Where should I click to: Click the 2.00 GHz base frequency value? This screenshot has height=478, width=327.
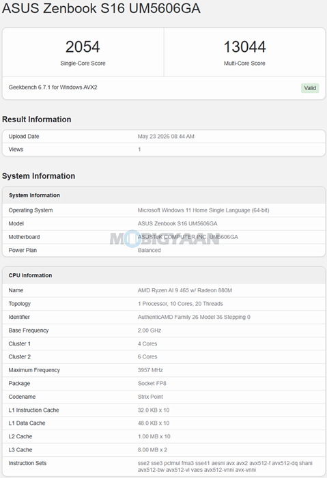tap(150, 331)
